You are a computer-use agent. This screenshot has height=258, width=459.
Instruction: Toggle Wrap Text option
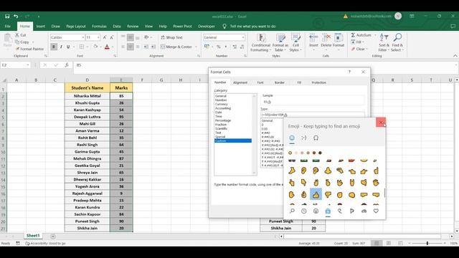pyautogui.click(x=171, y=37)
